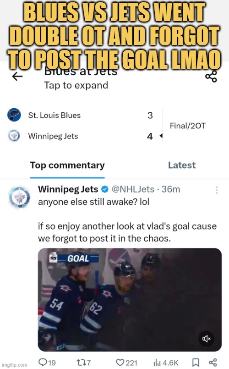229x369 pixels.
Task: Tap to expand the game header
Action: click(76, 85)
